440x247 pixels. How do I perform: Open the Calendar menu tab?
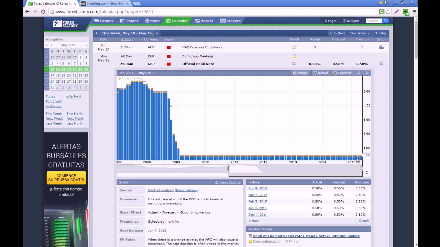click(x=177, y=21)
